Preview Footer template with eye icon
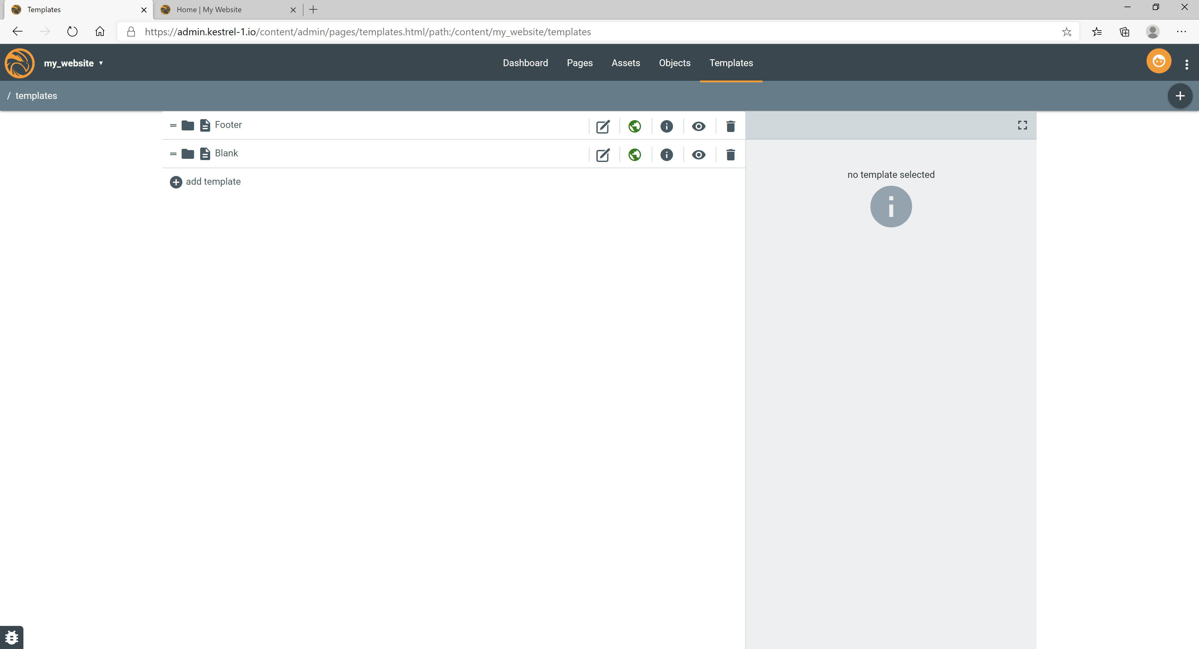1199x649 pixels. pyautogui.click(x=698, y=127)
